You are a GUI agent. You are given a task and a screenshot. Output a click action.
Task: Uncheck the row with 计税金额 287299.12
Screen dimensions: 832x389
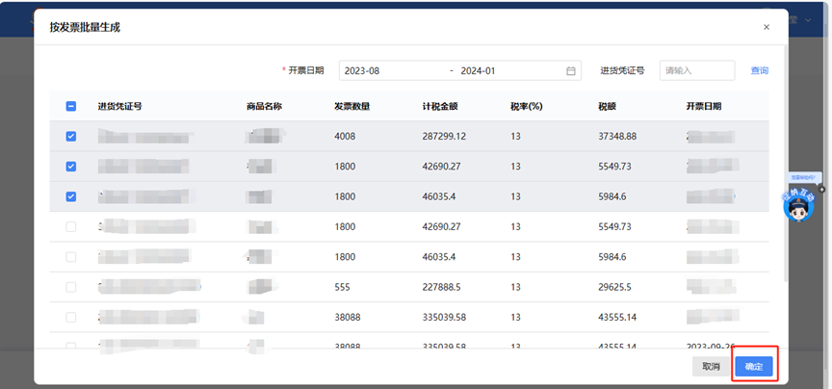(70, 137)
